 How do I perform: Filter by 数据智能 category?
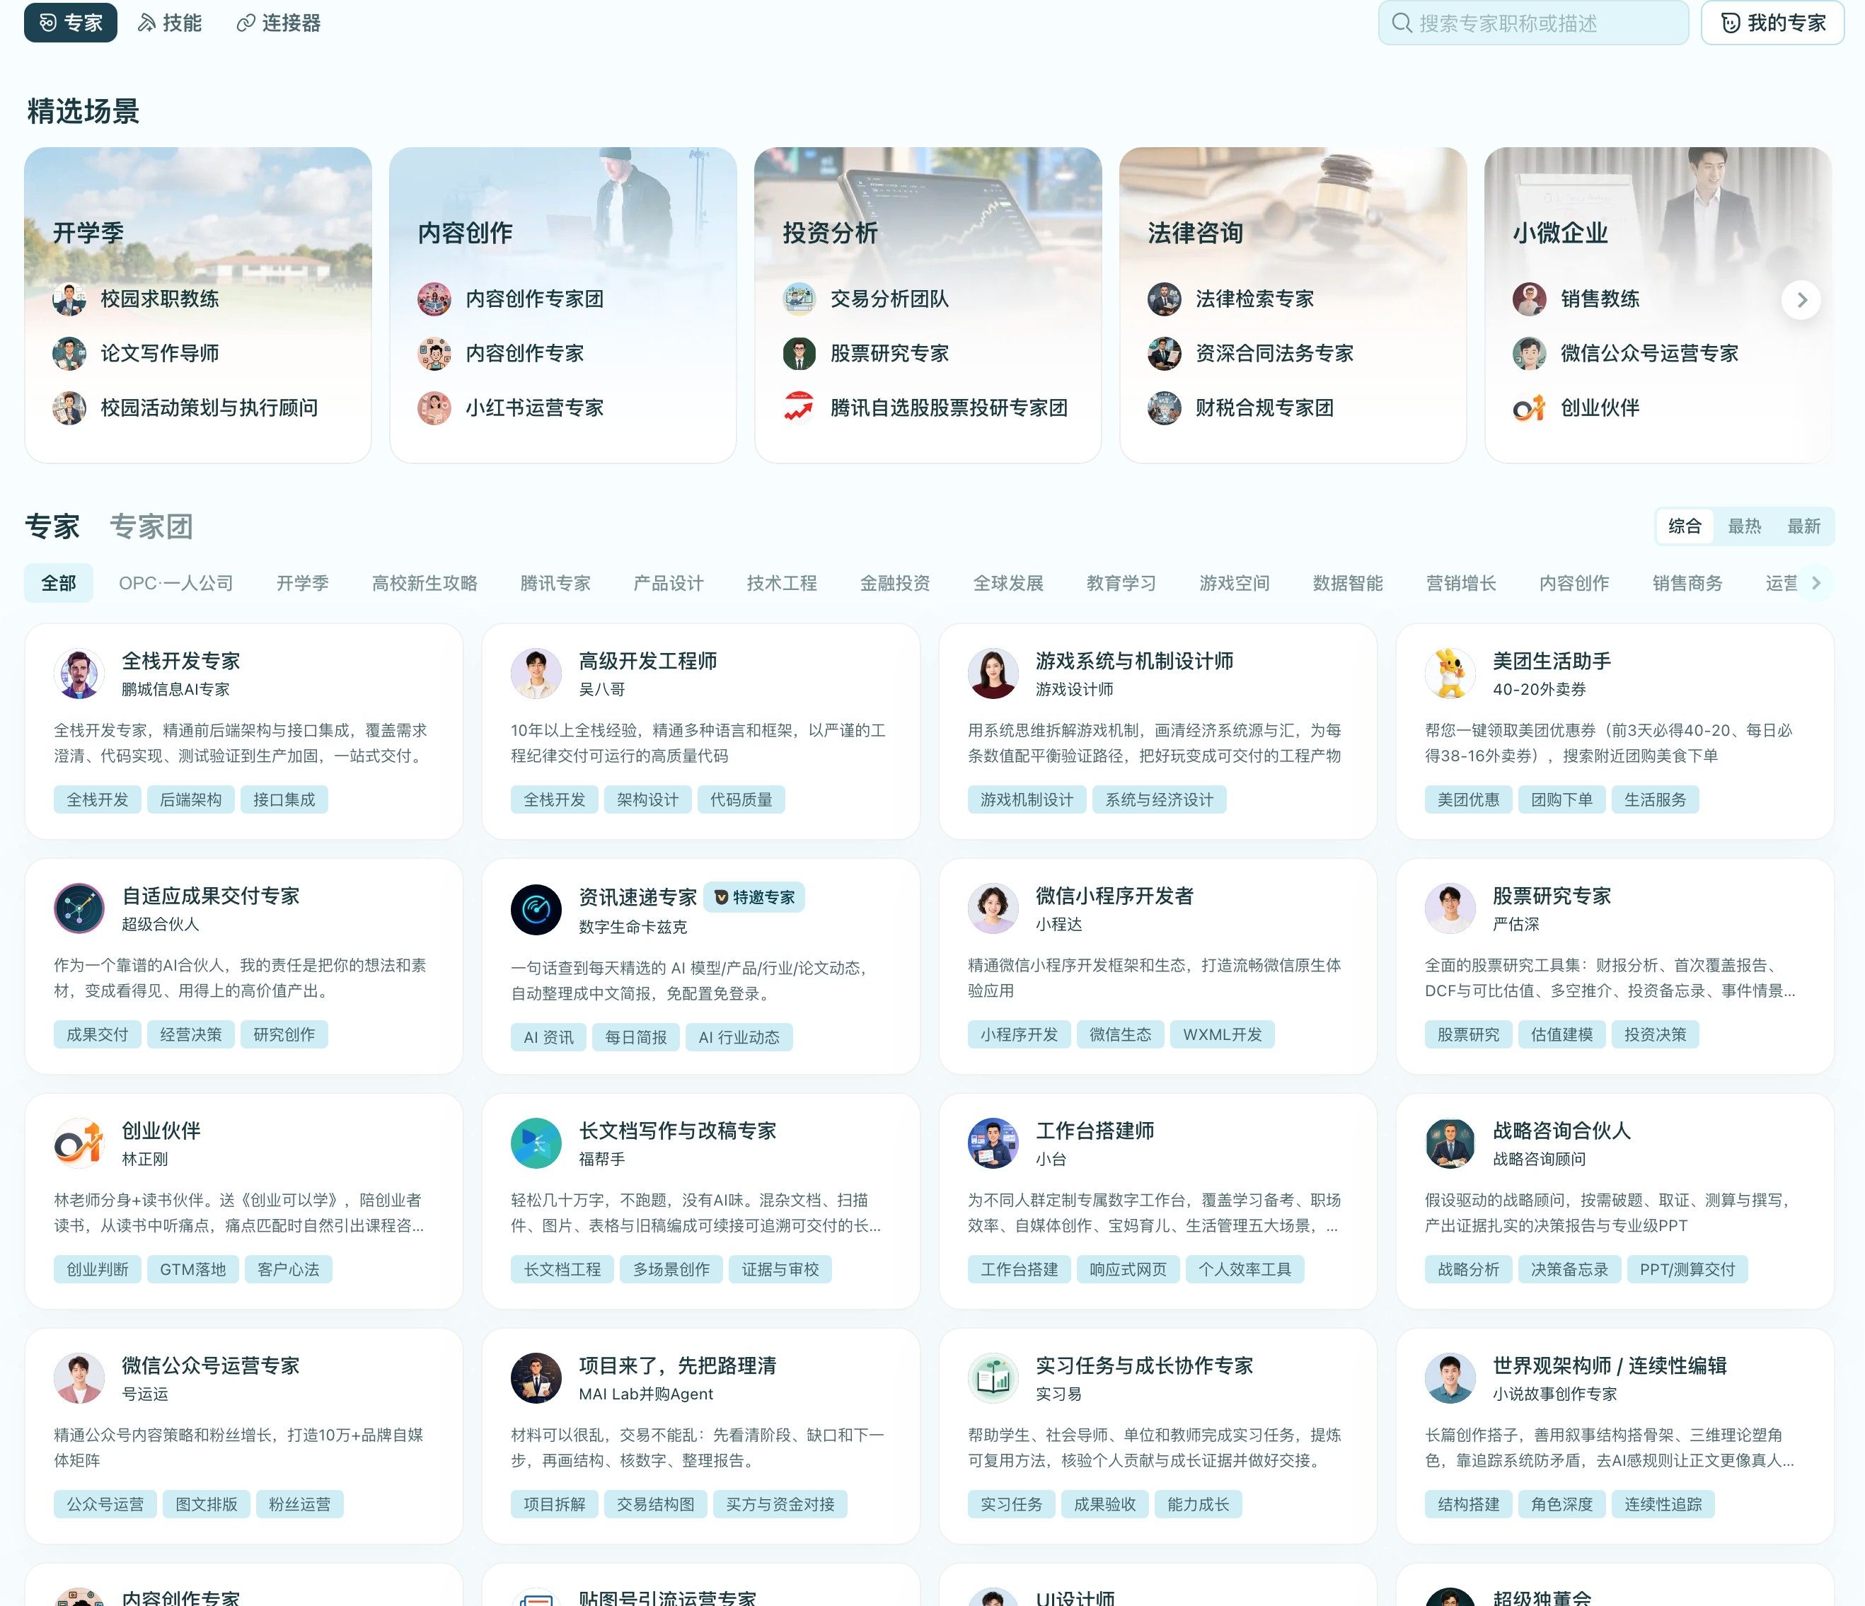[1347, 584]
